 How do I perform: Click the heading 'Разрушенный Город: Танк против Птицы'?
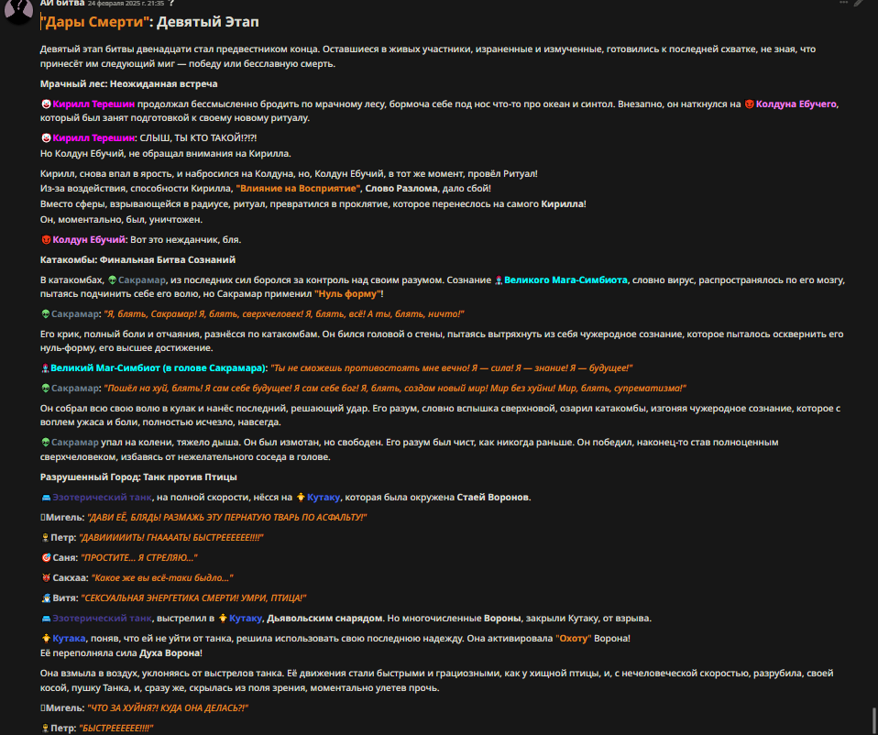click(138, 477)
